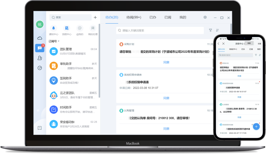Switch to 待阅(99+) tab on desktop
This screenshot has height=155, width=266.
(x=134, y=17)
